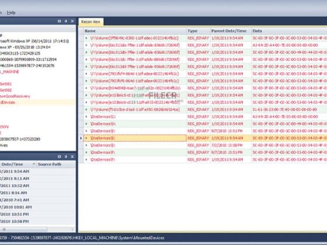Click the status bar path ending System\MountedDevices
Image resolution: width=327 pixels, height=245 pixels.
[x=82, y=238]
